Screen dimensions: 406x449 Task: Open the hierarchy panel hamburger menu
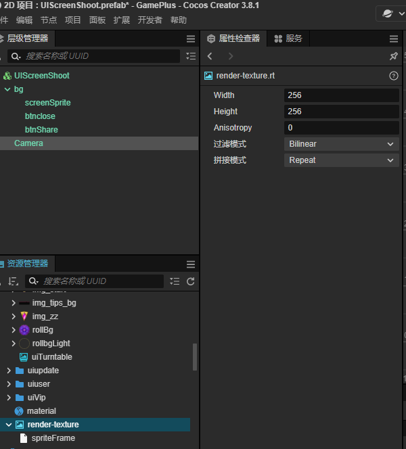[x=191, y=39]
